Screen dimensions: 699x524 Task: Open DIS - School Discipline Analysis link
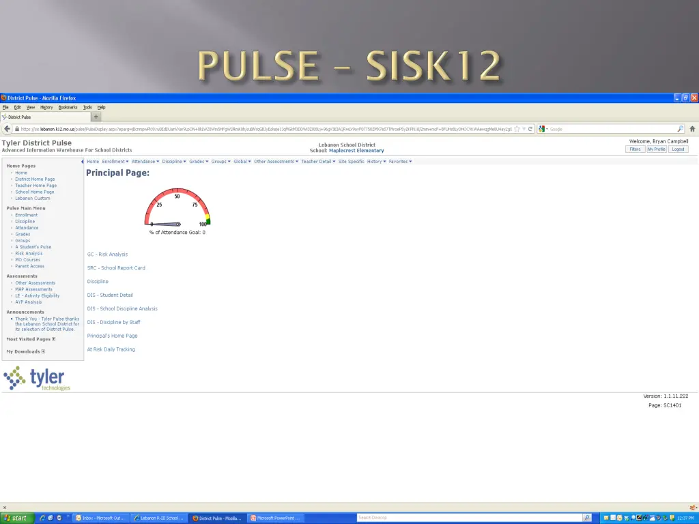point(122,308)
